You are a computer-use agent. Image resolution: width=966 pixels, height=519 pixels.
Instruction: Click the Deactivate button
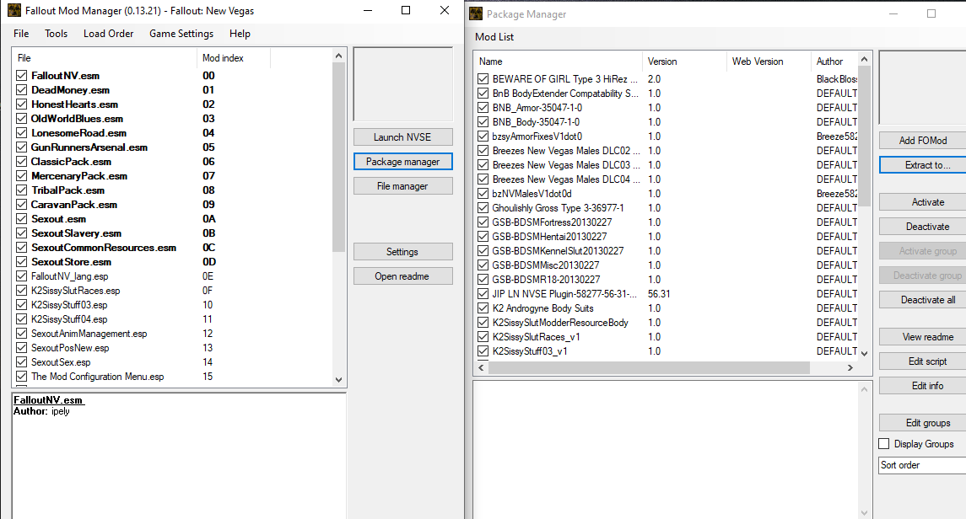(923, 227)
